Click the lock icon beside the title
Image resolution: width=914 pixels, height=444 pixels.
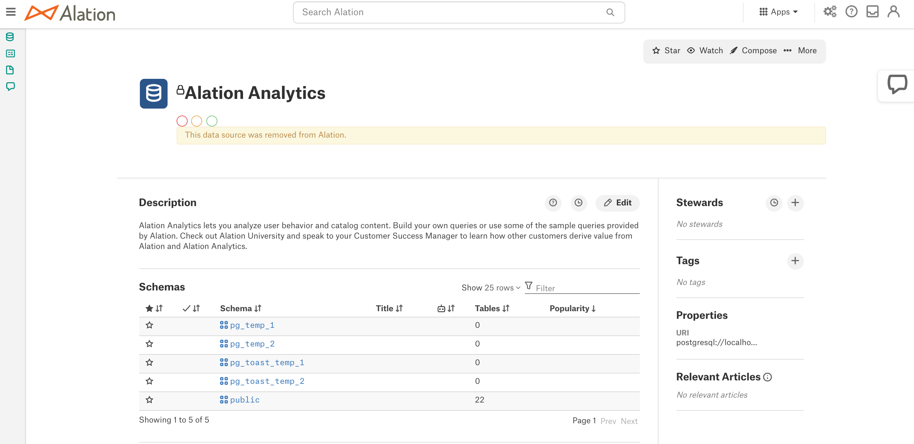click(180, 90)
